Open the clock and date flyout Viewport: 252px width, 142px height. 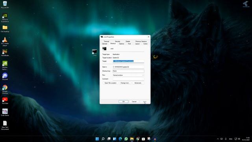coord(246,139)
